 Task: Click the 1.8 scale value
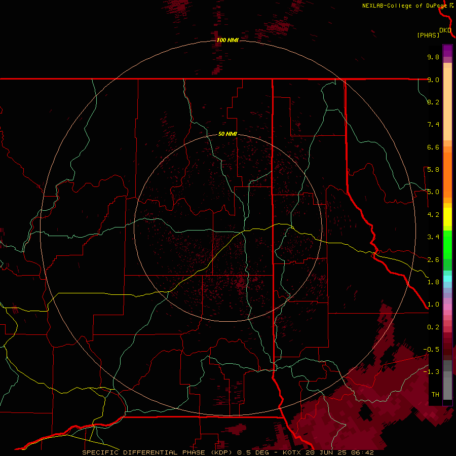pos(433,282)
